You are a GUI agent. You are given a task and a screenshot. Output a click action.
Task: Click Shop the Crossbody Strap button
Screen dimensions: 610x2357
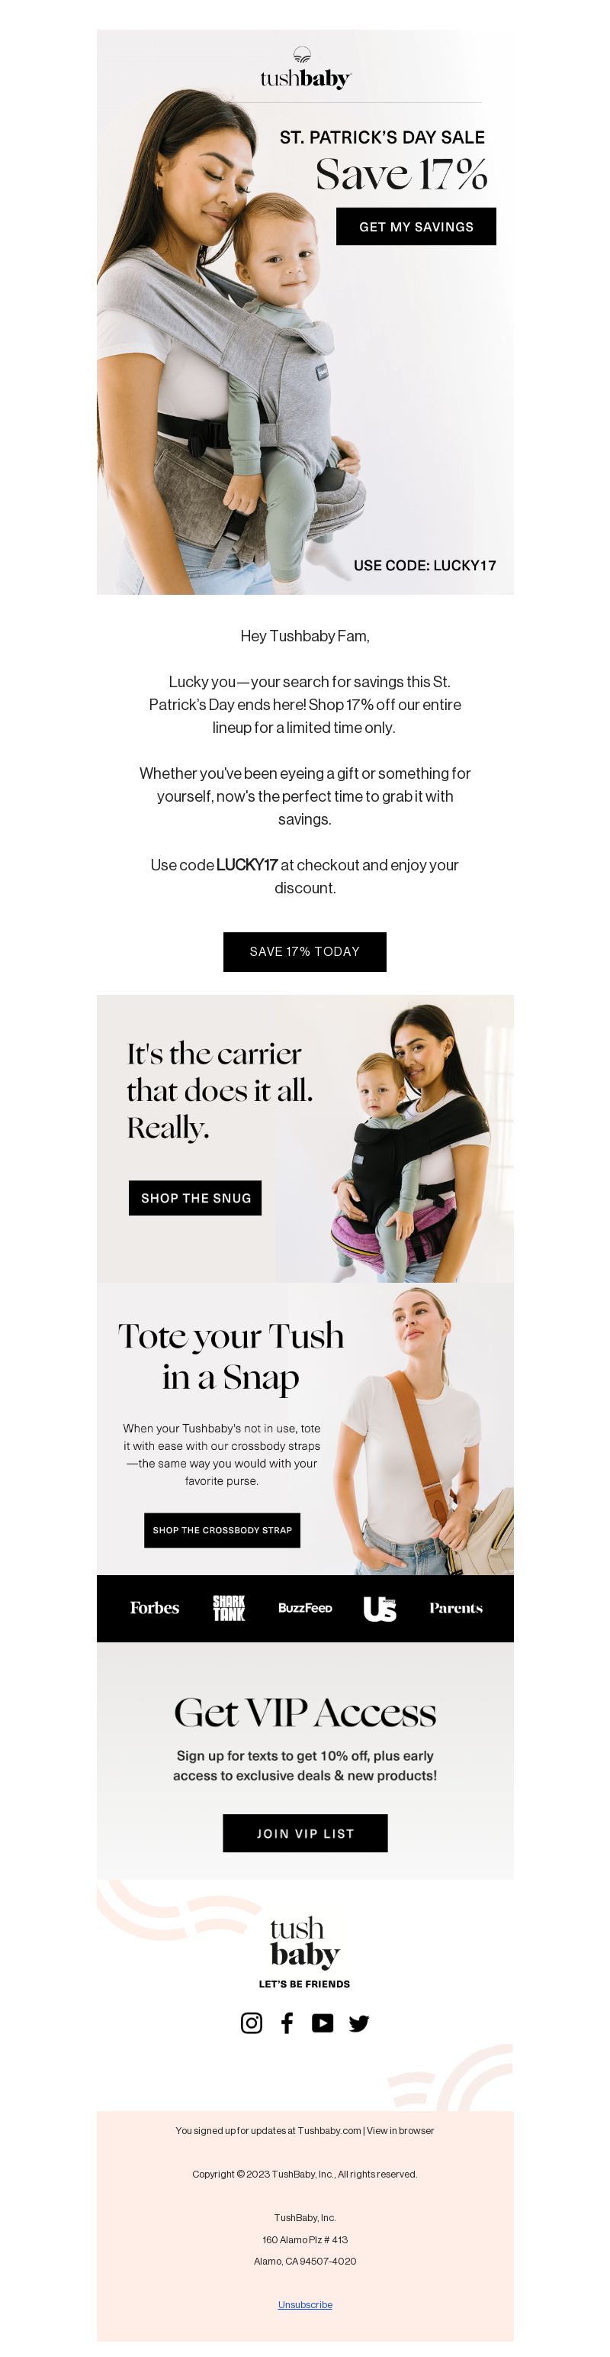[222, 1530]
